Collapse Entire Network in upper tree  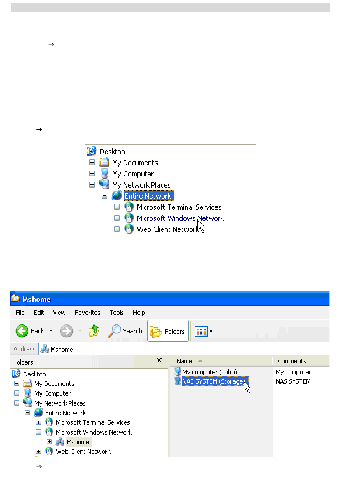click(104, 196)
